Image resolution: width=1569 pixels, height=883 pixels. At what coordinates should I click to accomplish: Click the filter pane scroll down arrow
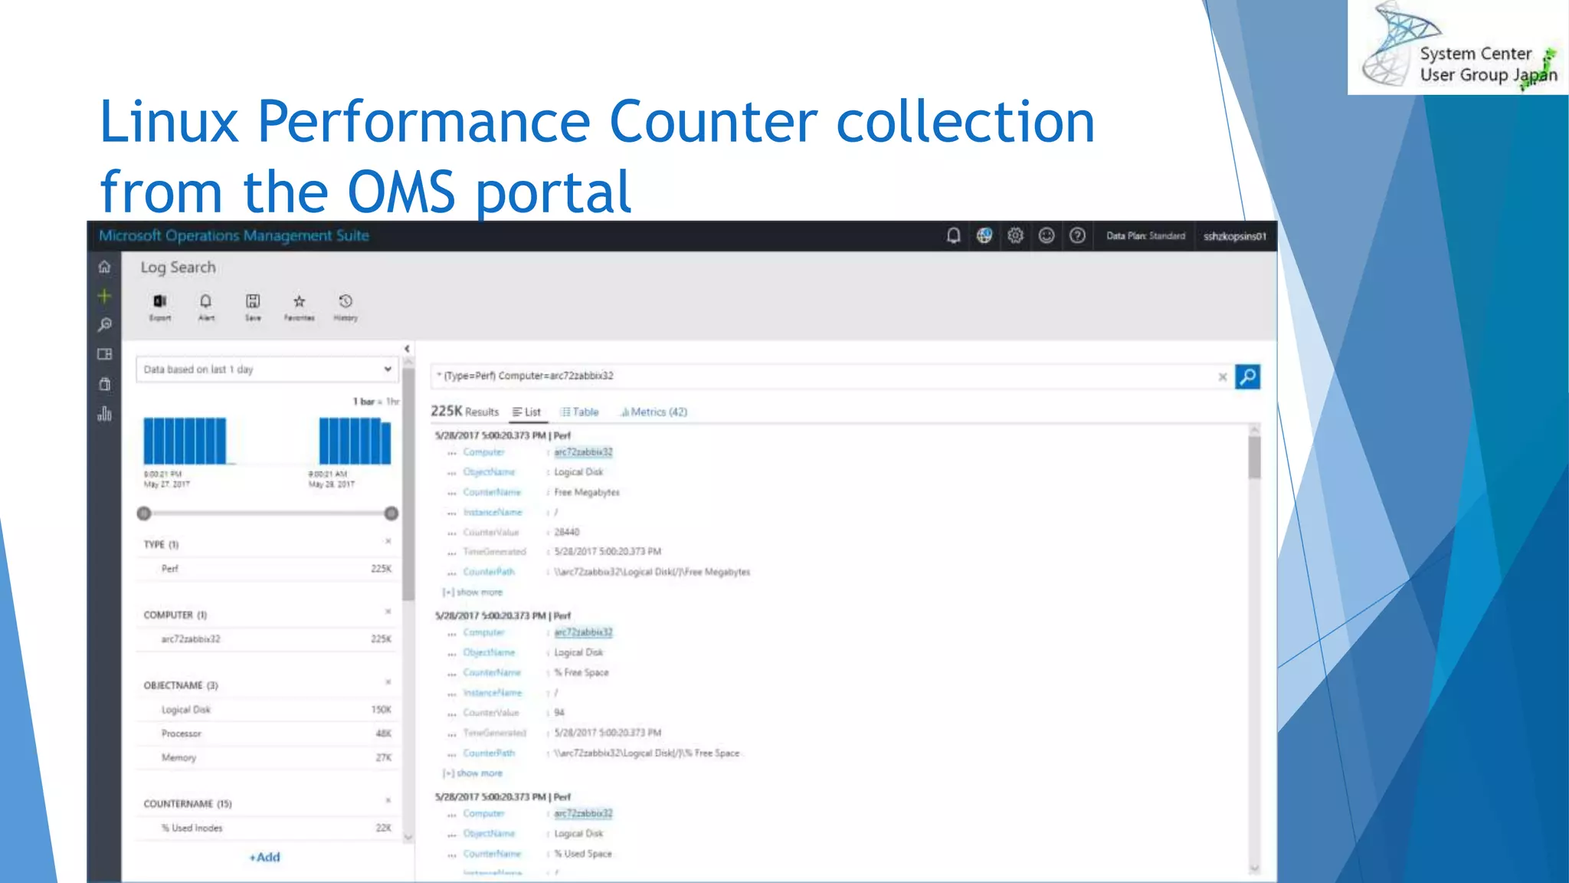pyautogui.click(x=408, y=838)
